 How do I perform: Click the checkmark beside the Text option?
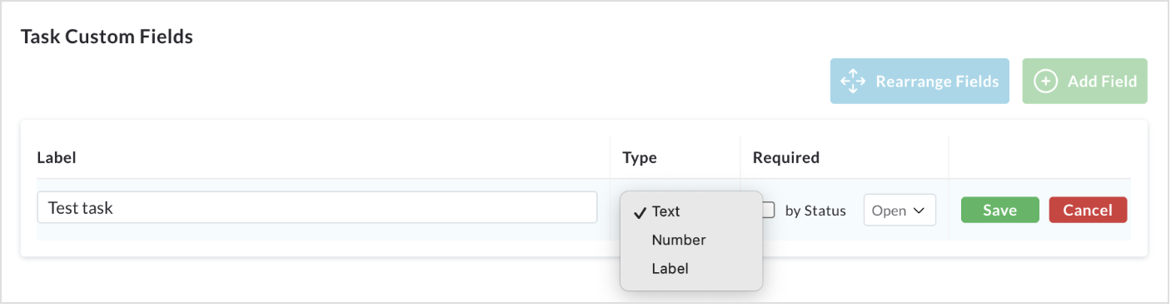tap(640, 212)
